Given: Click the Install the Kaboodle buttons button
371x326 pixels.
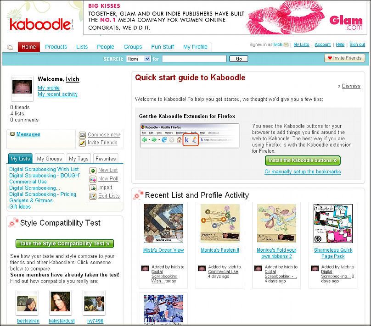Looking at the screenshot, I should click(303, 160).
